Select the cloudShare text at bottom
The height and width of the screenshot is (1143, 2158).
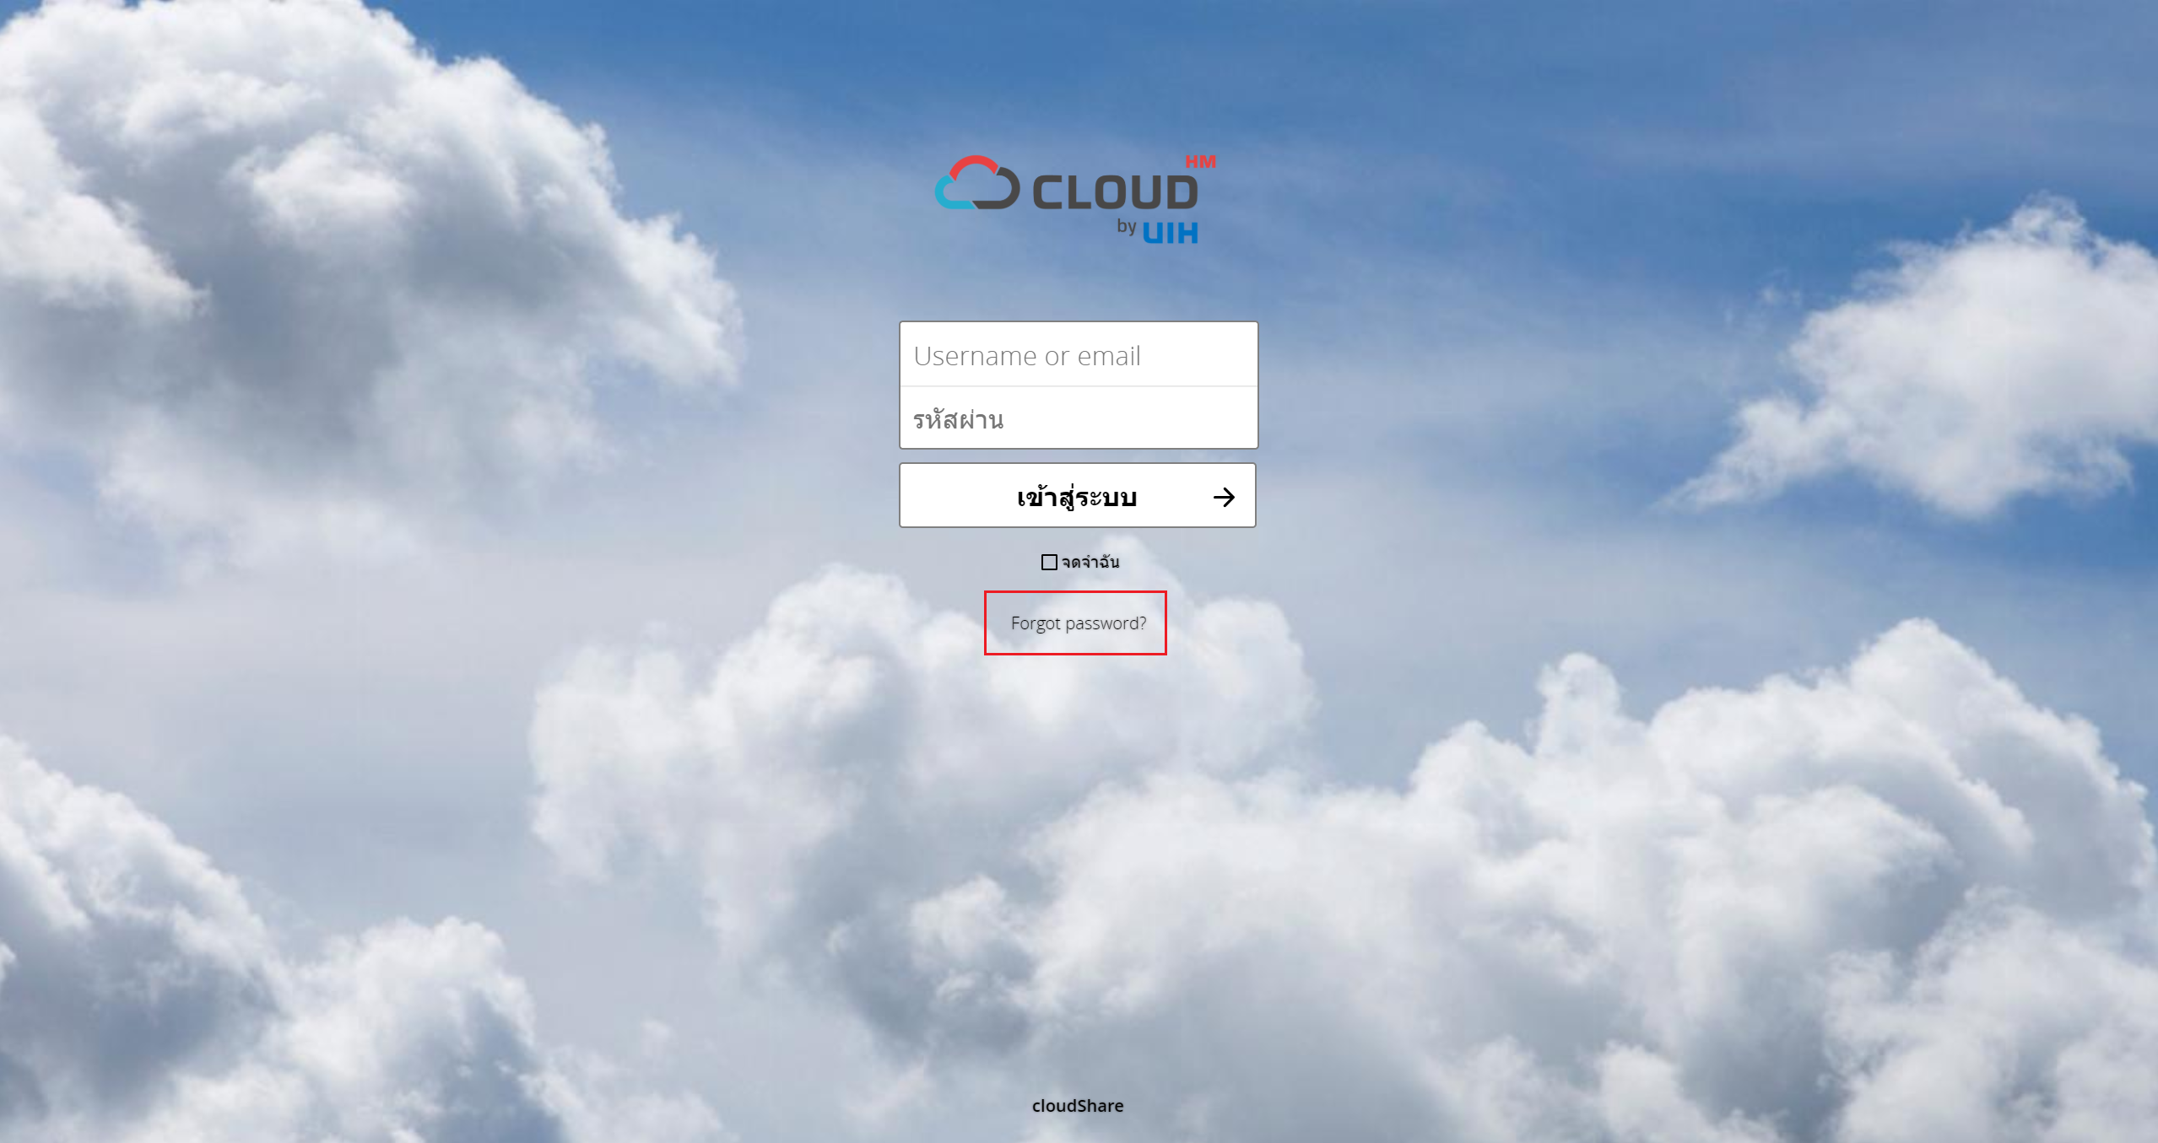click(1078, 1104)
